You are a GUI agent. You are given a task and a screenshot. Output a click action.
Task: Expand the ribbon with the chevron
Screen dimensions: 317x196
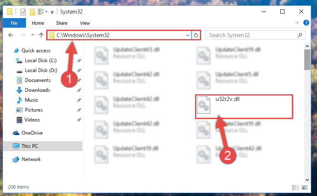[297, 23]
